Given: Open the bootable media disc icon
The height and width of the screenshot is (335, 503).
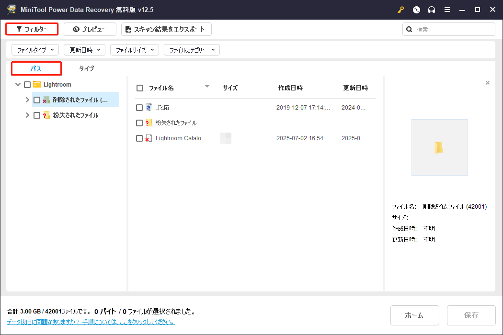Looking at the screenshot, I should pos(416,10).
